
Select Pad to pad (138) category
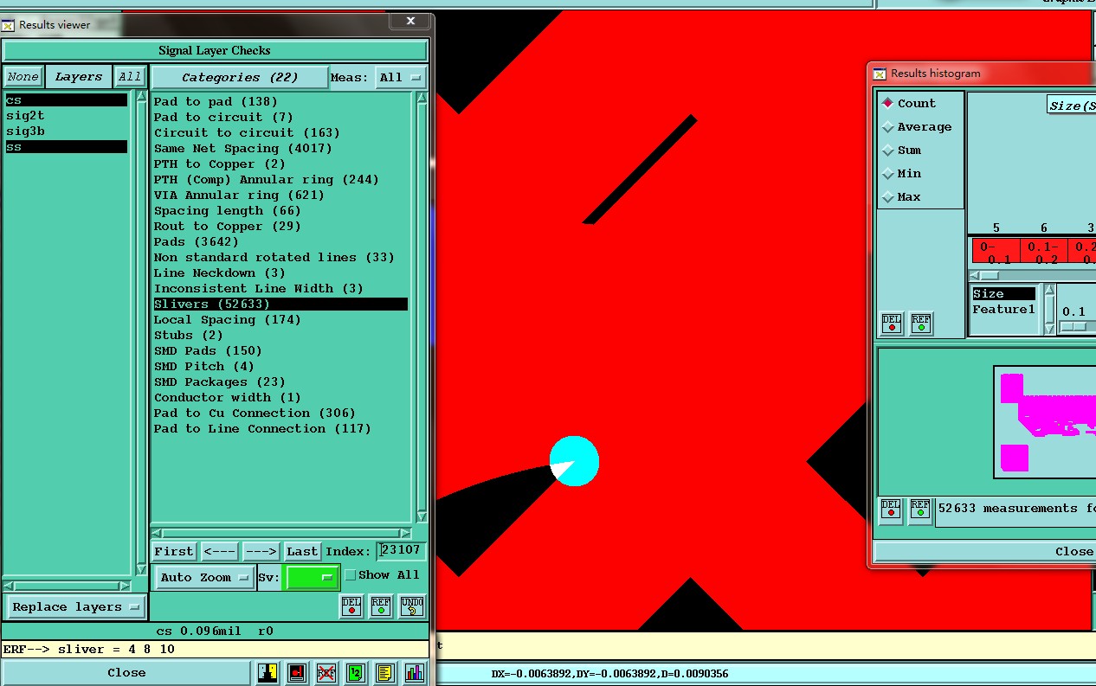point(280,101)
